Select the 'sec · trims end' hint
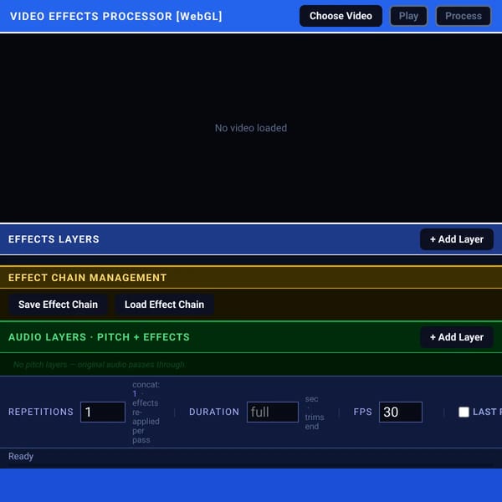 315,412
